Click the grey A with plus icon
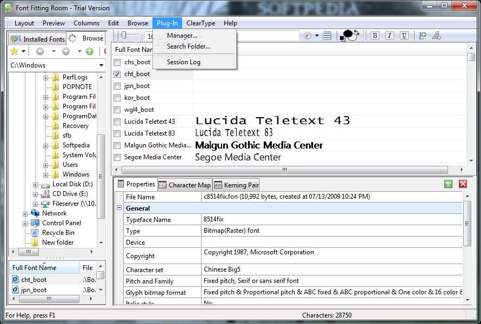This screenshot has height=324, width=481. (x=437, y=36)
